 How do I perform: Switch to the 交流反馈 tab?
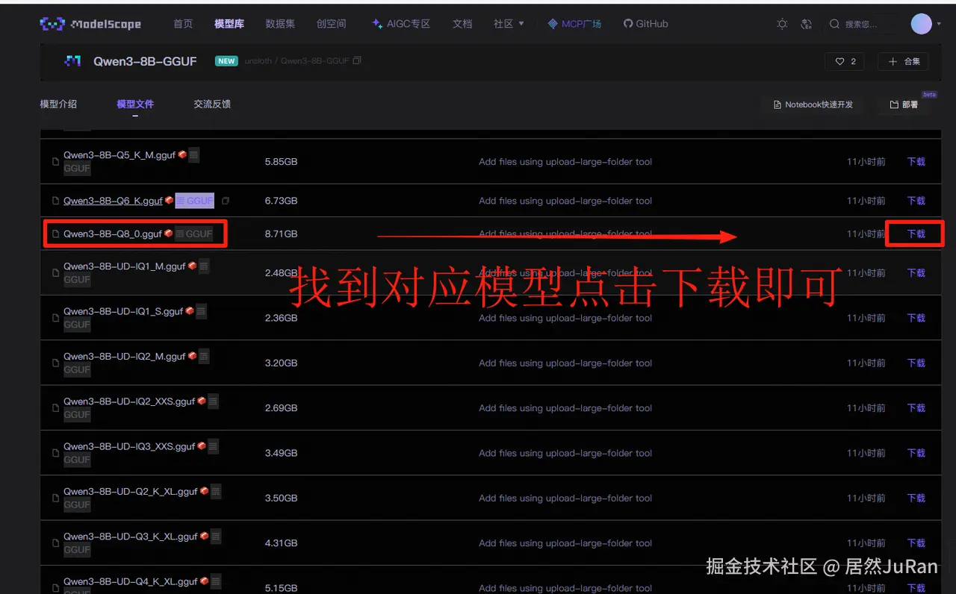(212, 104)
